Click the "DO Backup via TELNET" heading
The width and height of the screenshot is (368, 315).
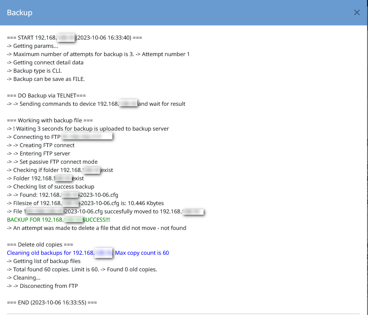[x=46, y=96]
